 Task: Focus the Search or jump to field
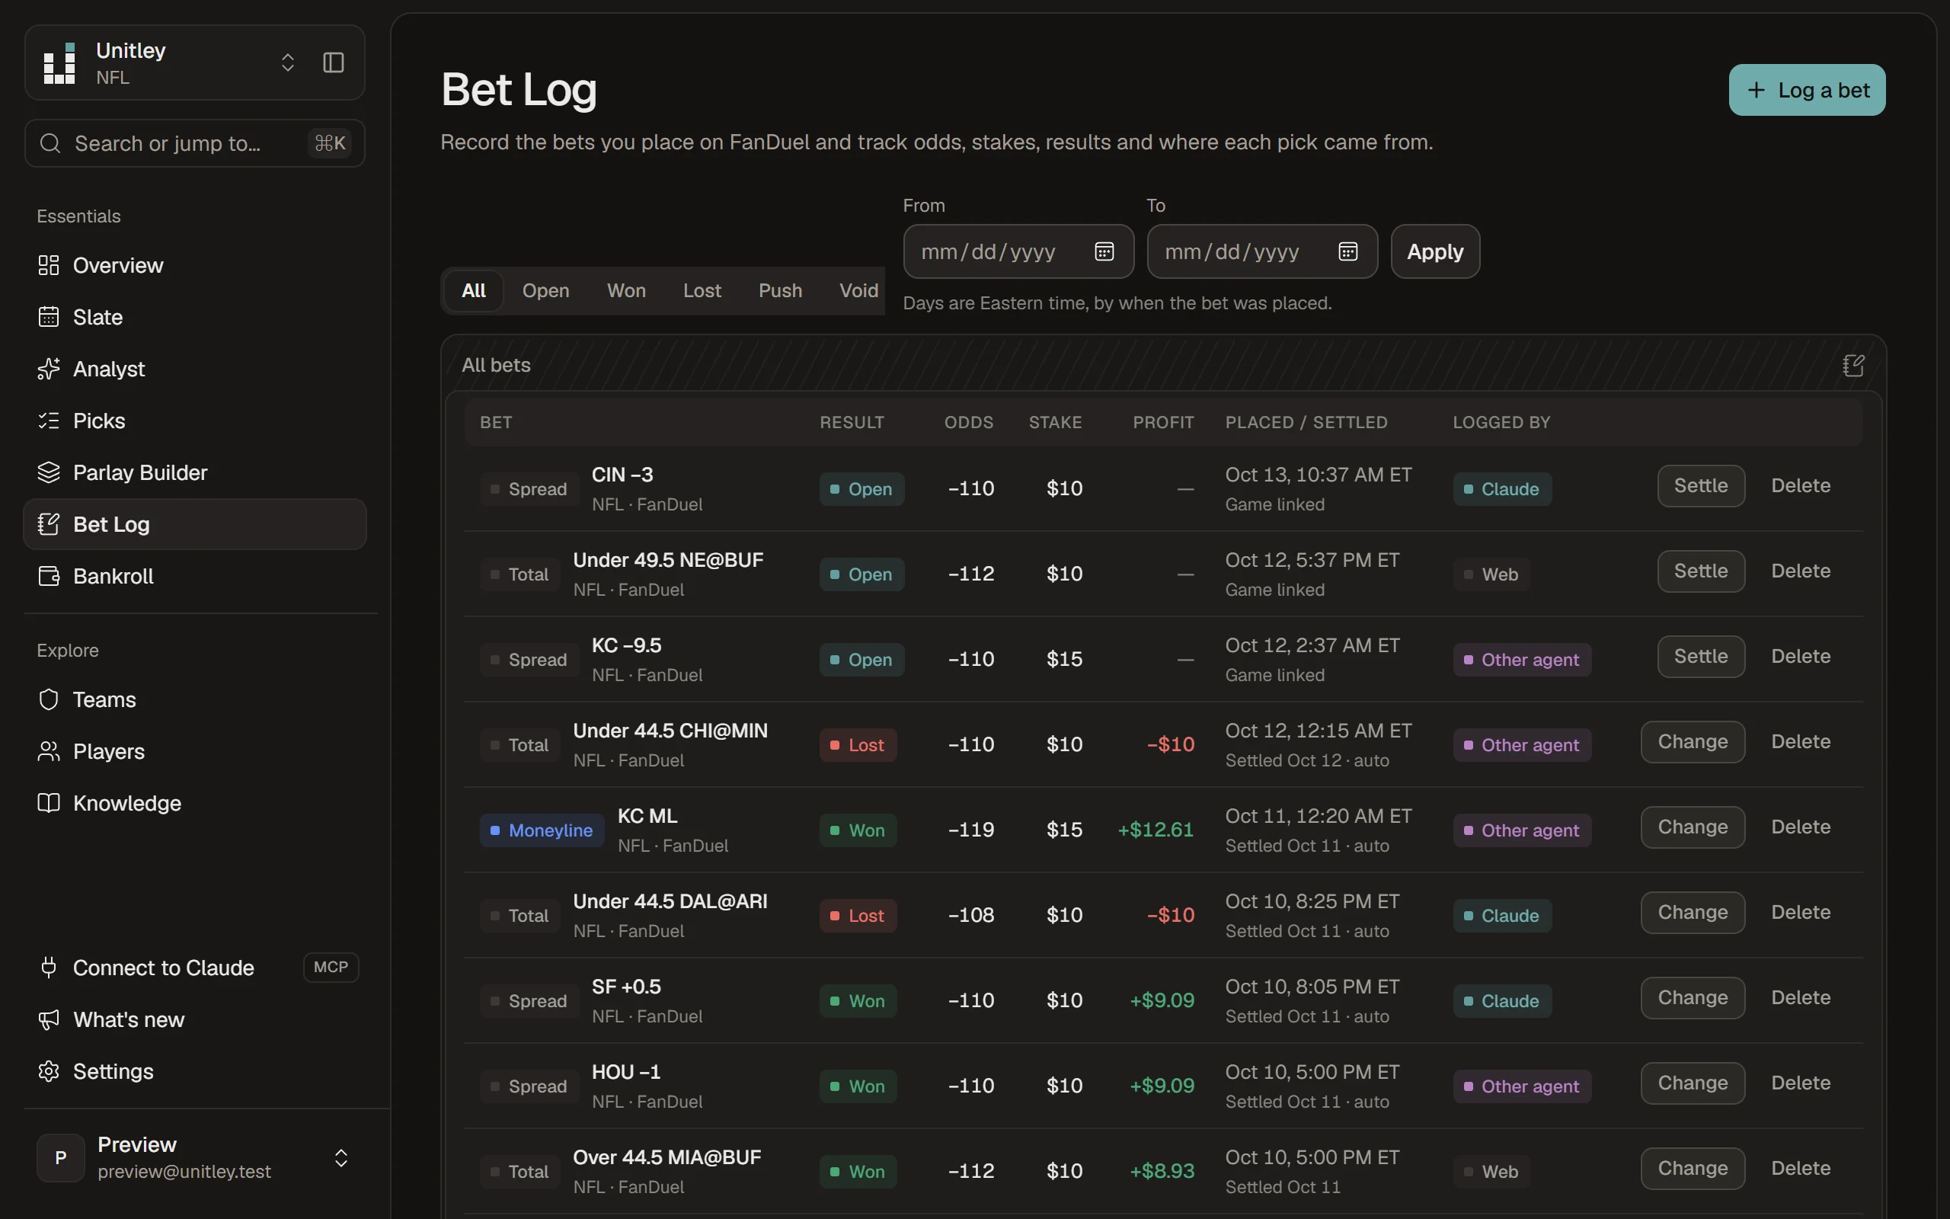(x=195, y=143)
